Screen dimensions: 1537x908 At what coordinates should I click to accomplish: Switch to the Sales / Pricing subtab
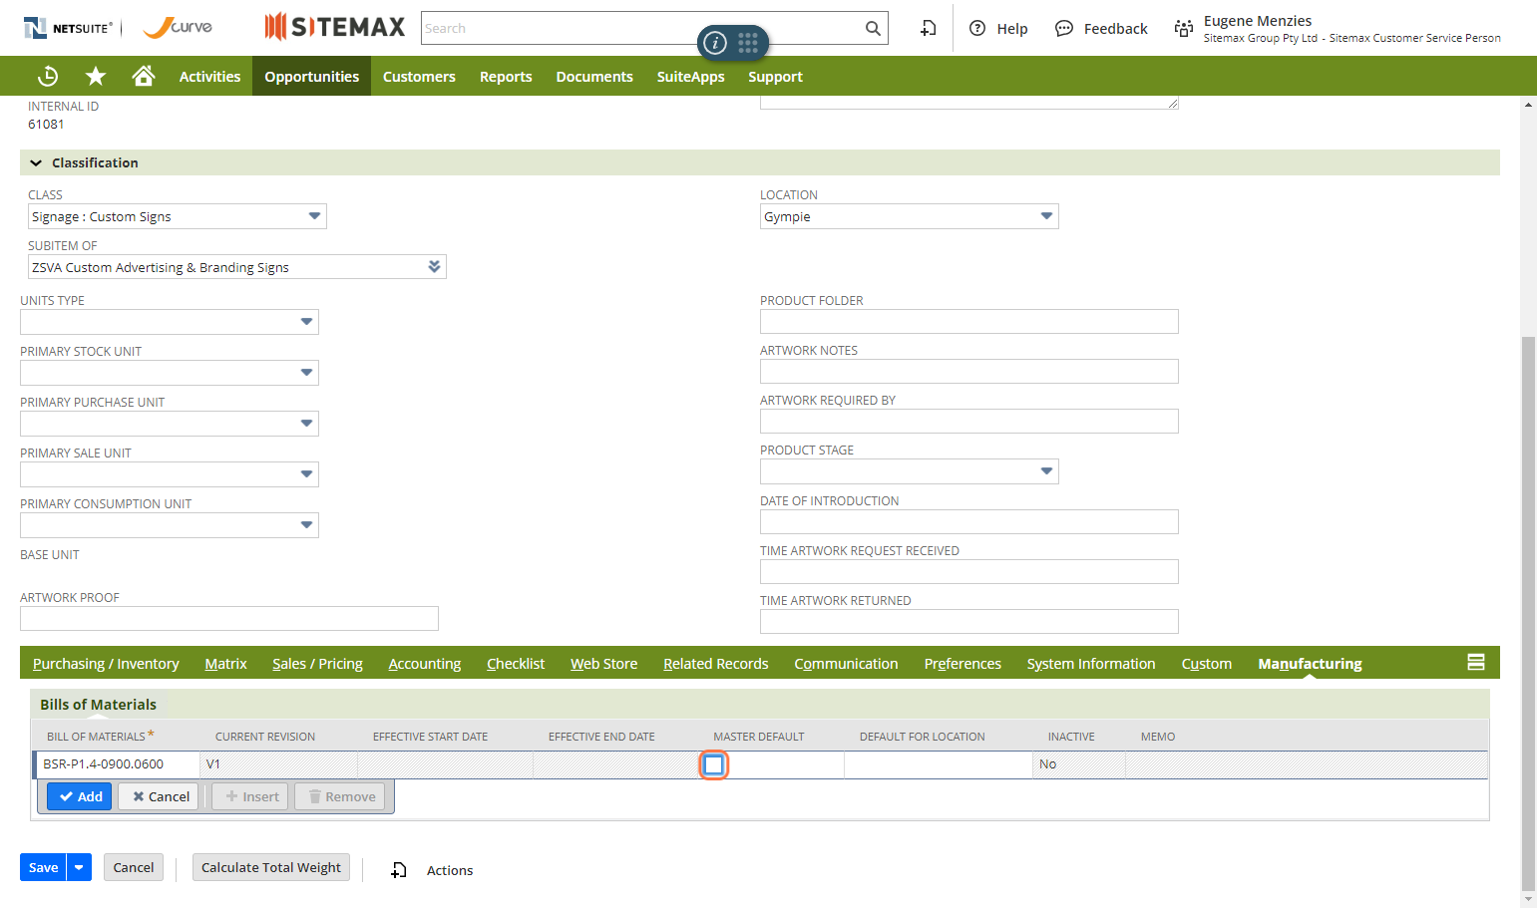pos(317,663)
